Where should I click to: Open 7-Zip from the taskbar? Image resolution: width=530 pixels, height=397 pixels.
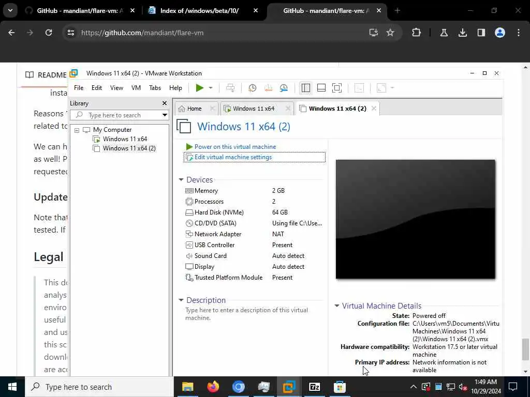(314, 387)
